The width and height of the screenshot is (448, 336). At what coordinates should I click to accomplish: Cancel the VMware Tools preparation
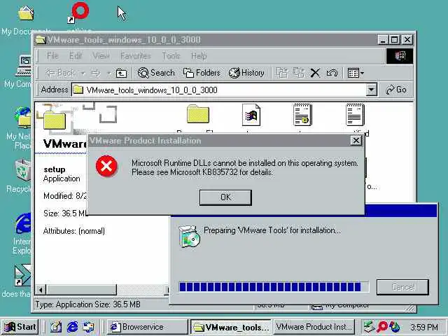[402, 287]
